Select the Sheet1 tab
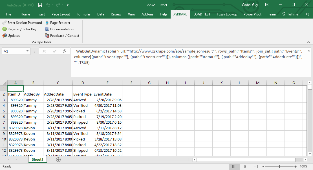 37,159
